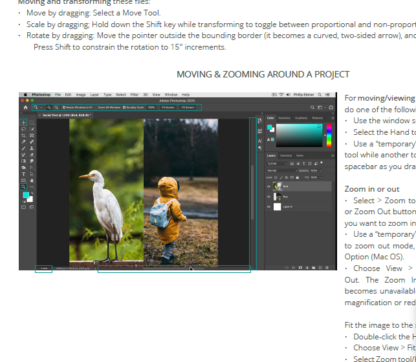Select the Hand tool
The width and height of the screenshot is (416, 362).
32,181
